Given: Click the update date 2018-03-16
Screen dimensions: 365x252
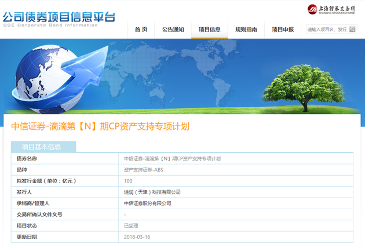Looking at the screenshot, I should [136, 236].
